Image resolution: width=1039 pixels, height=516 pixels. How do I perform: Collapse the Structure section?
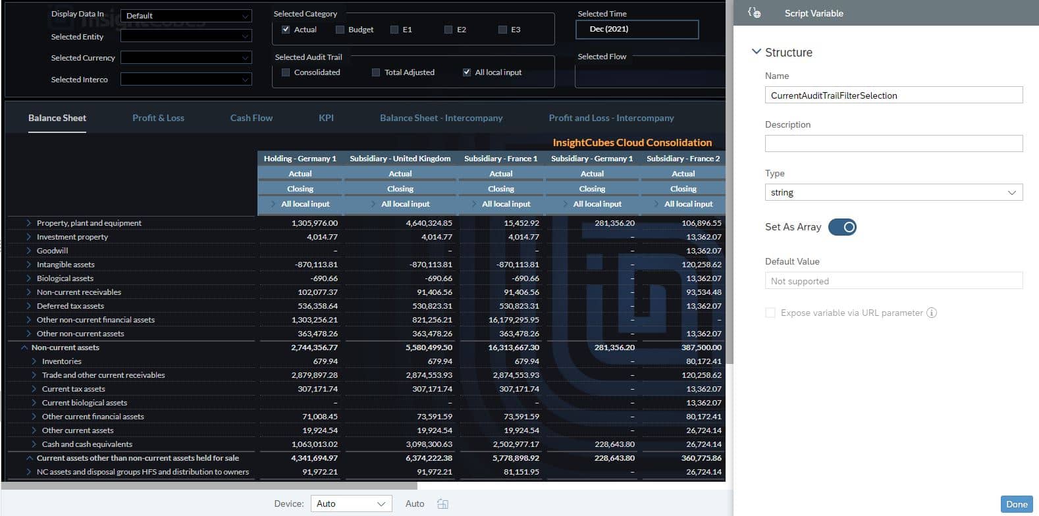(757, 52)
